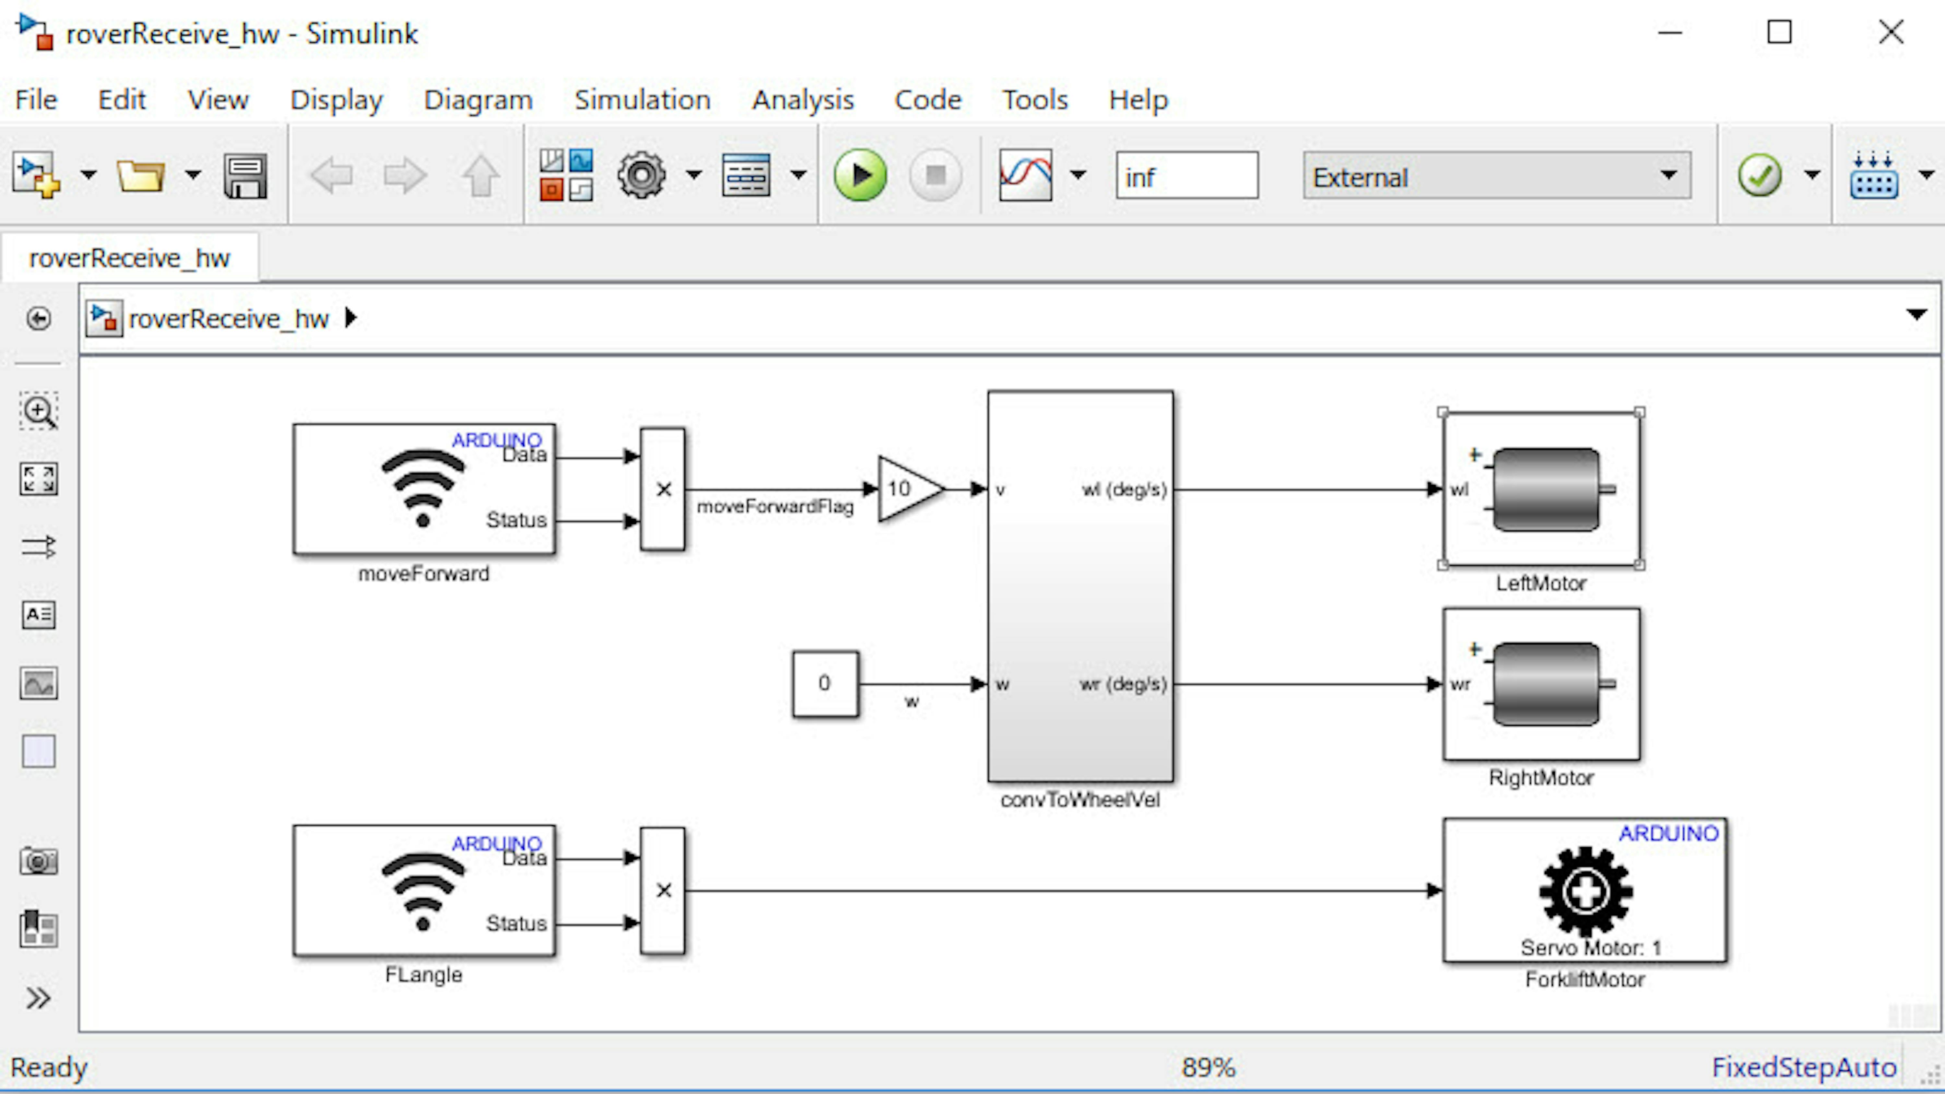Open the View menu
The width and height of the screenshot is (1945, 1094).
218,99
